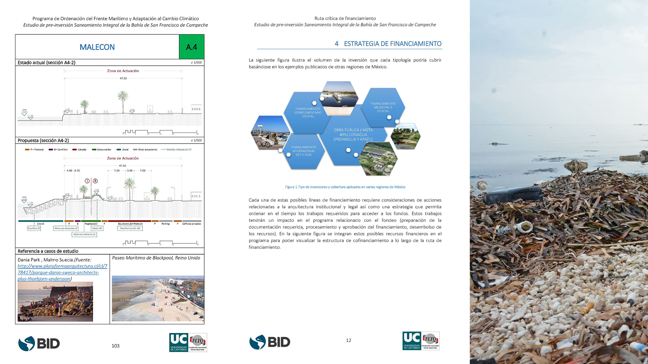Select the aerial treatment plant hexagon photo
Image resolution: width=648 pixels, height=364 pixels.
click(378, 159)
